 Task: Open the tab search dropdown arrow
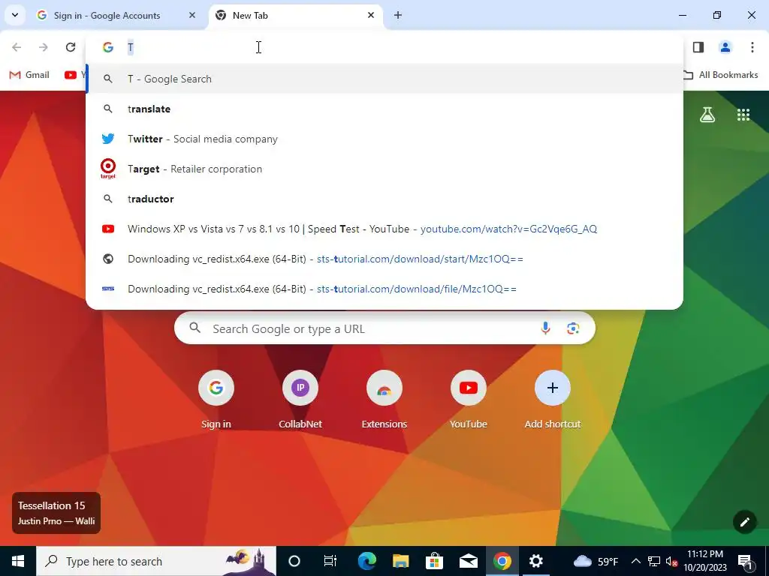(x=15, y=15)
